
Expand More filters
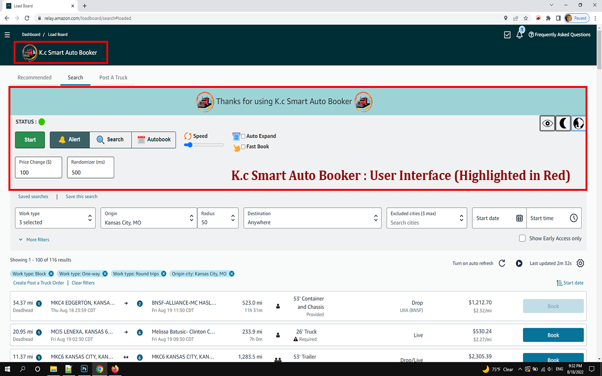[34, 240]
